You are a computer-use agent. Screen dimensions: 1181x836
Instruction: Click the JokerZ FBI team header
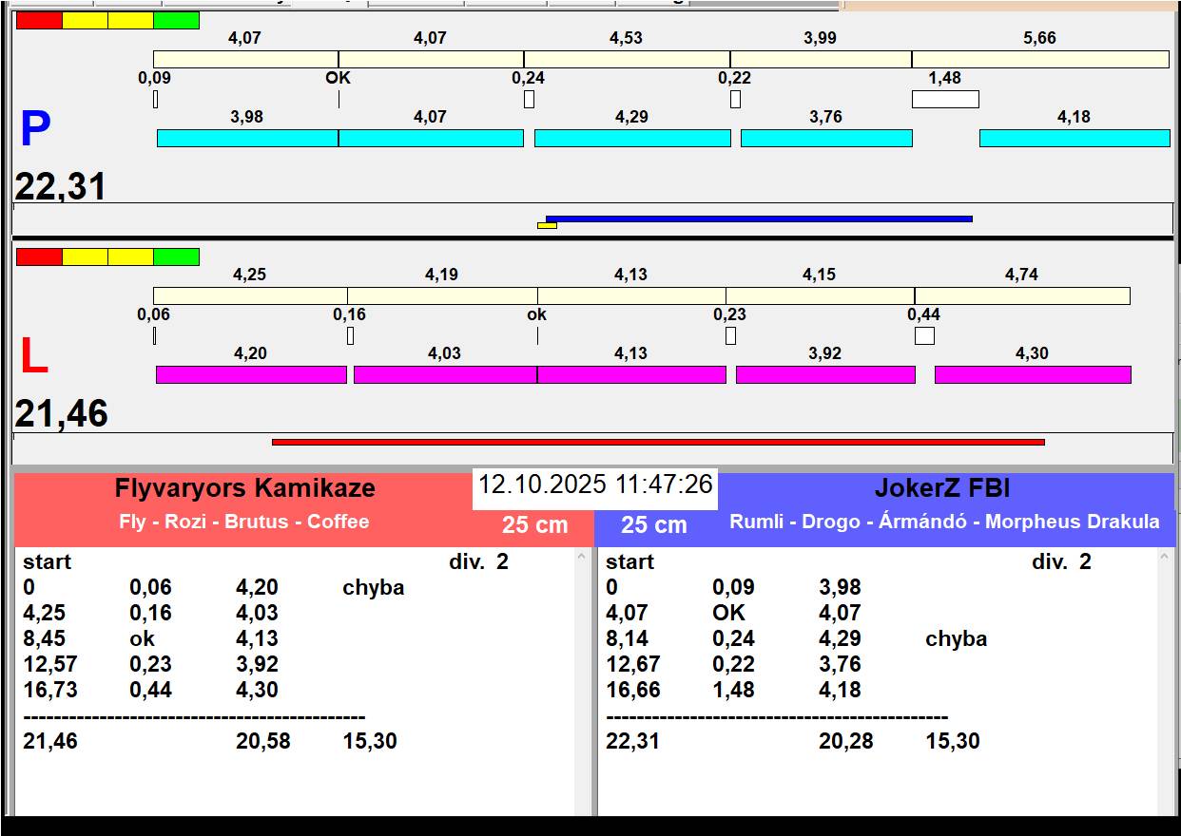(942, 488)
